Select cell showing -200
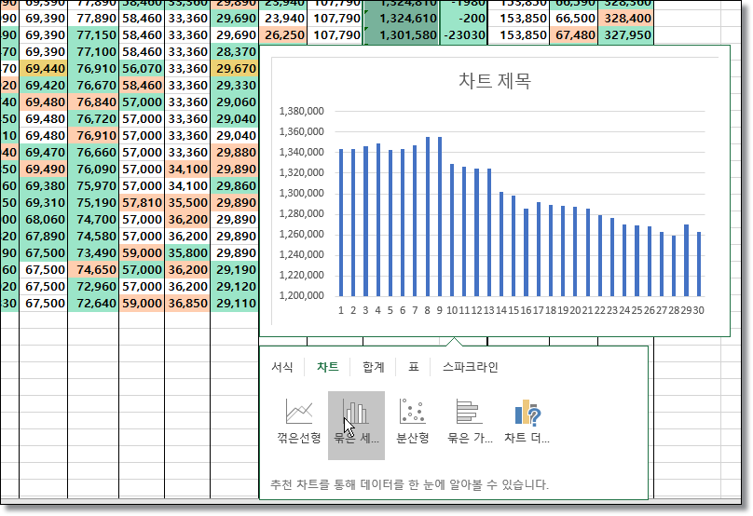Screen dimensions: 753x516 pyautogui.click(x=463, y=19)
